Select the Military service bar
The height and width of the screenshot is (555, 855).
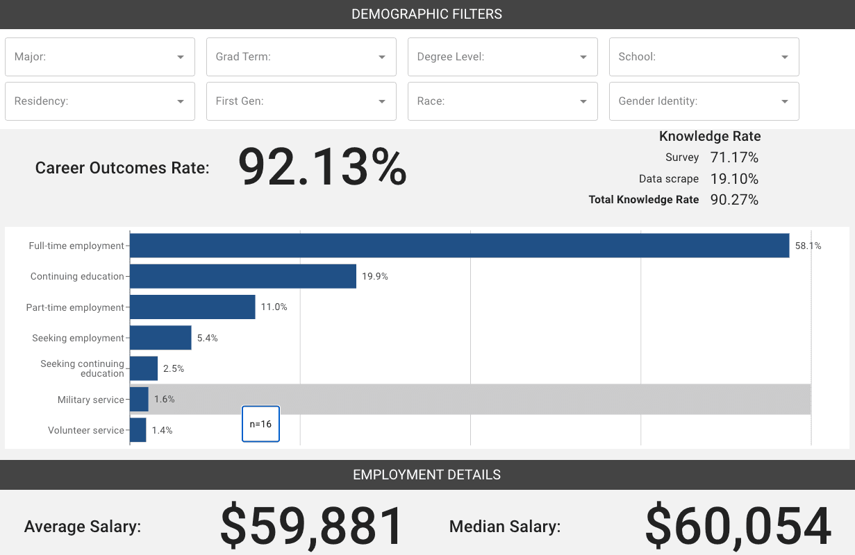coord(139,400)
